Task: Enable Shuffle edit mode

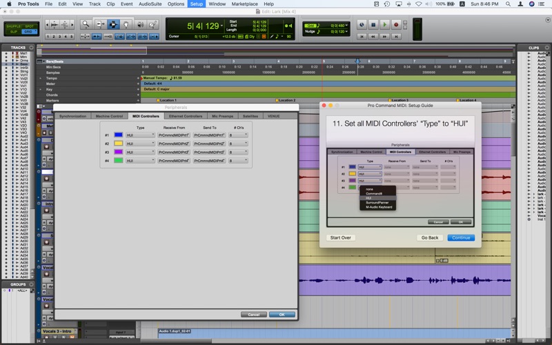Action: click(13, 26)
